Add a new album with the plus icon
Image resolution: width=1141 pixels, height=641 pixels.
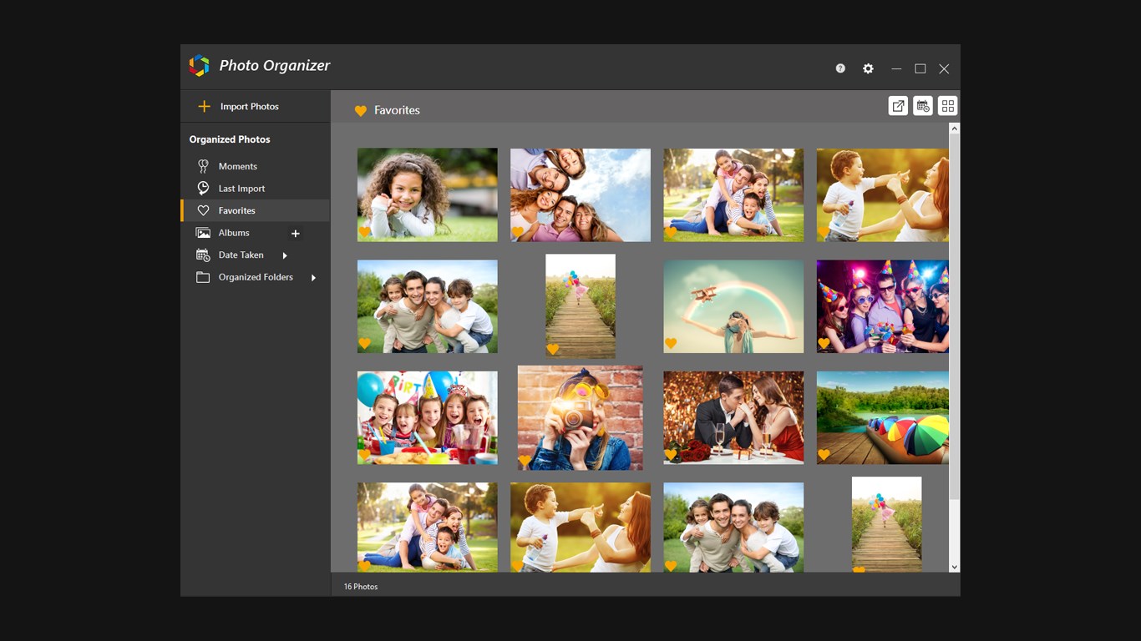pyautogui.click(x=295, y=234)
